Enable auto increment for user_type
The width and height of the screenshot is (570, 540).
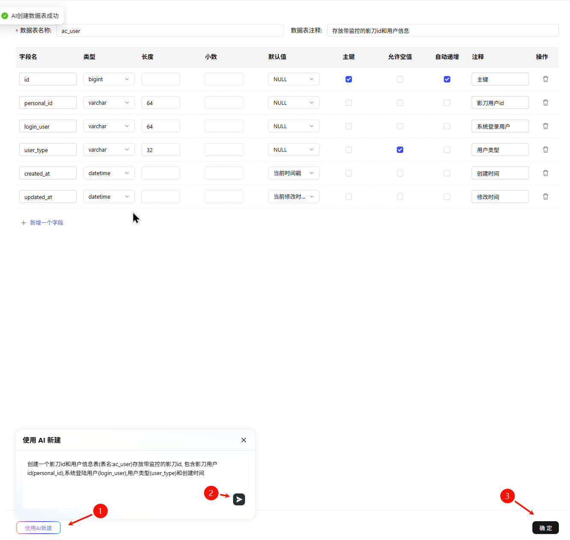(447, 150)
